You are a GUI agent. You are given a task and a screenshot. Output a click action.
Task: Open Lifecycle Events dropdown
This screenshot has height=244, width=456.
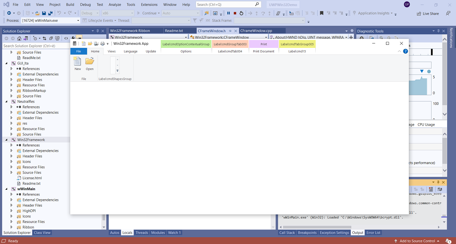pos(115,20)
